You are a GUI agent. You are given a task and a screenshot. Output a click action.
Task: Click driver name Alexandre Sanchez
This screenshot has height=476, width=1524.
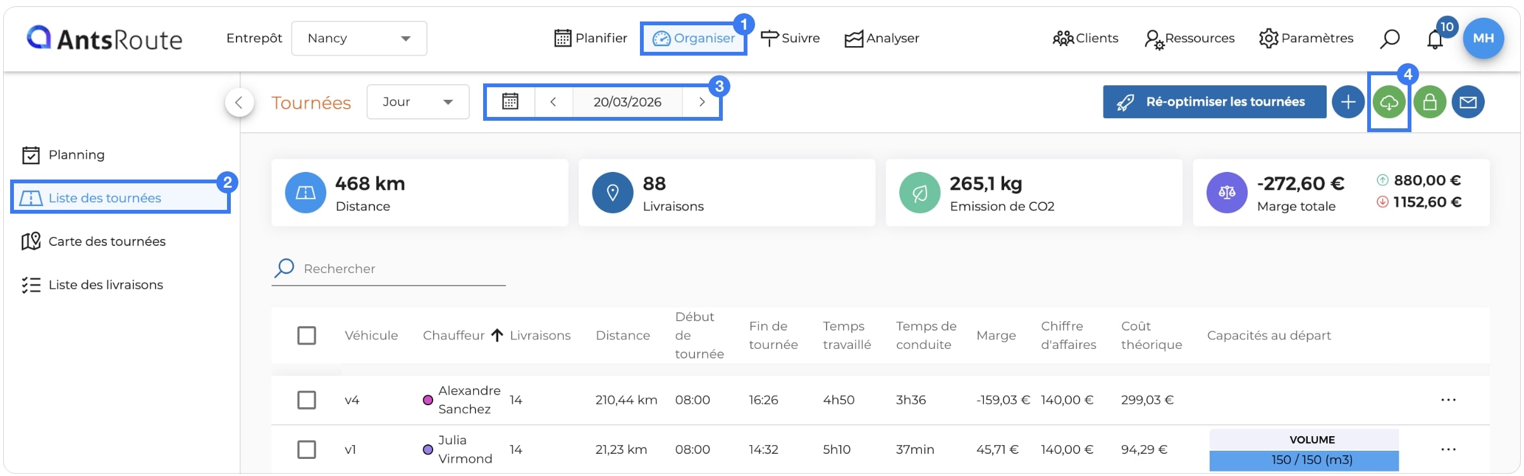click(469, 400)
